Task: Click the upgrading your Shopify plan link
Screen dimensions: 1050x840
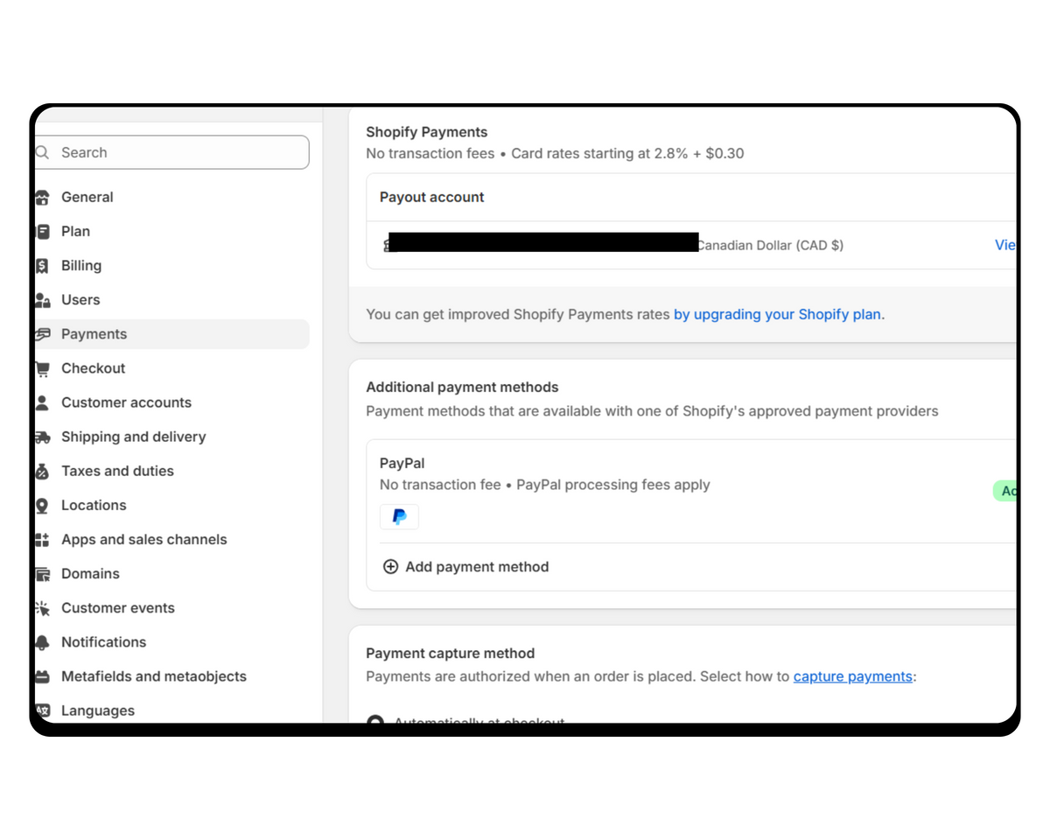Action: (777, 314)
